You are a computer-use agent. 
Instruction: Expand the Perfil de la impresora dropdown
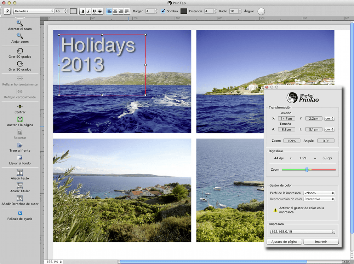(319, 193)
